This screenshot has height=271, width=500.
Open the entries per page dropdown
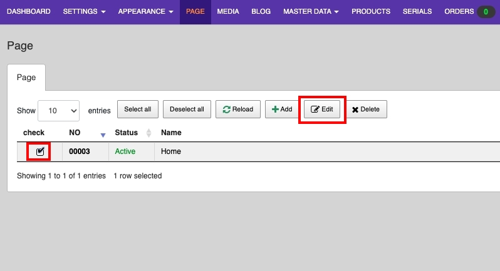(x=58, y=110)
